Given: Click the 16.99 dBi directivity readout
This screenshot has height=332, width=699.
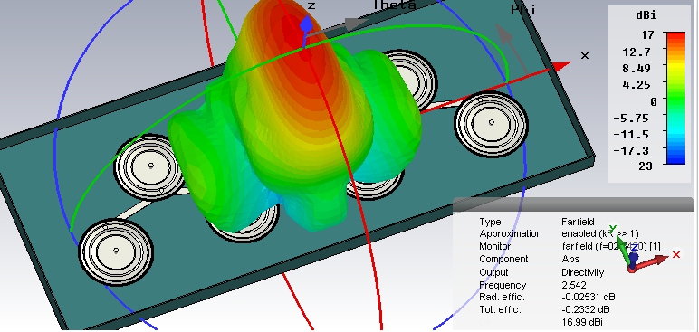Looking at the screenshot, I should pos(583,322).
